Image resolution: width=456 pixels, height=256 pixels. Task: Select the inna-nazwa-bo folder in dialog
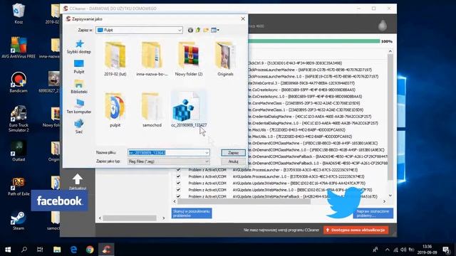[x=152, y=59]
